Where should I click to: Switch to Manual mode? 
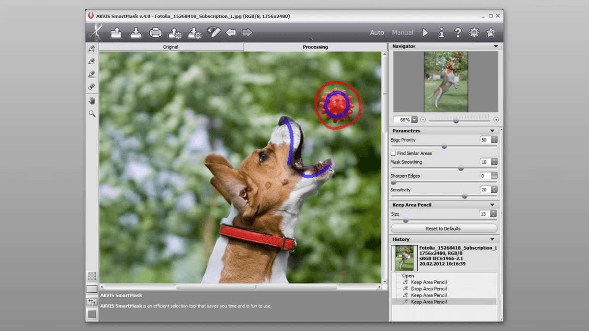(402, 33)
